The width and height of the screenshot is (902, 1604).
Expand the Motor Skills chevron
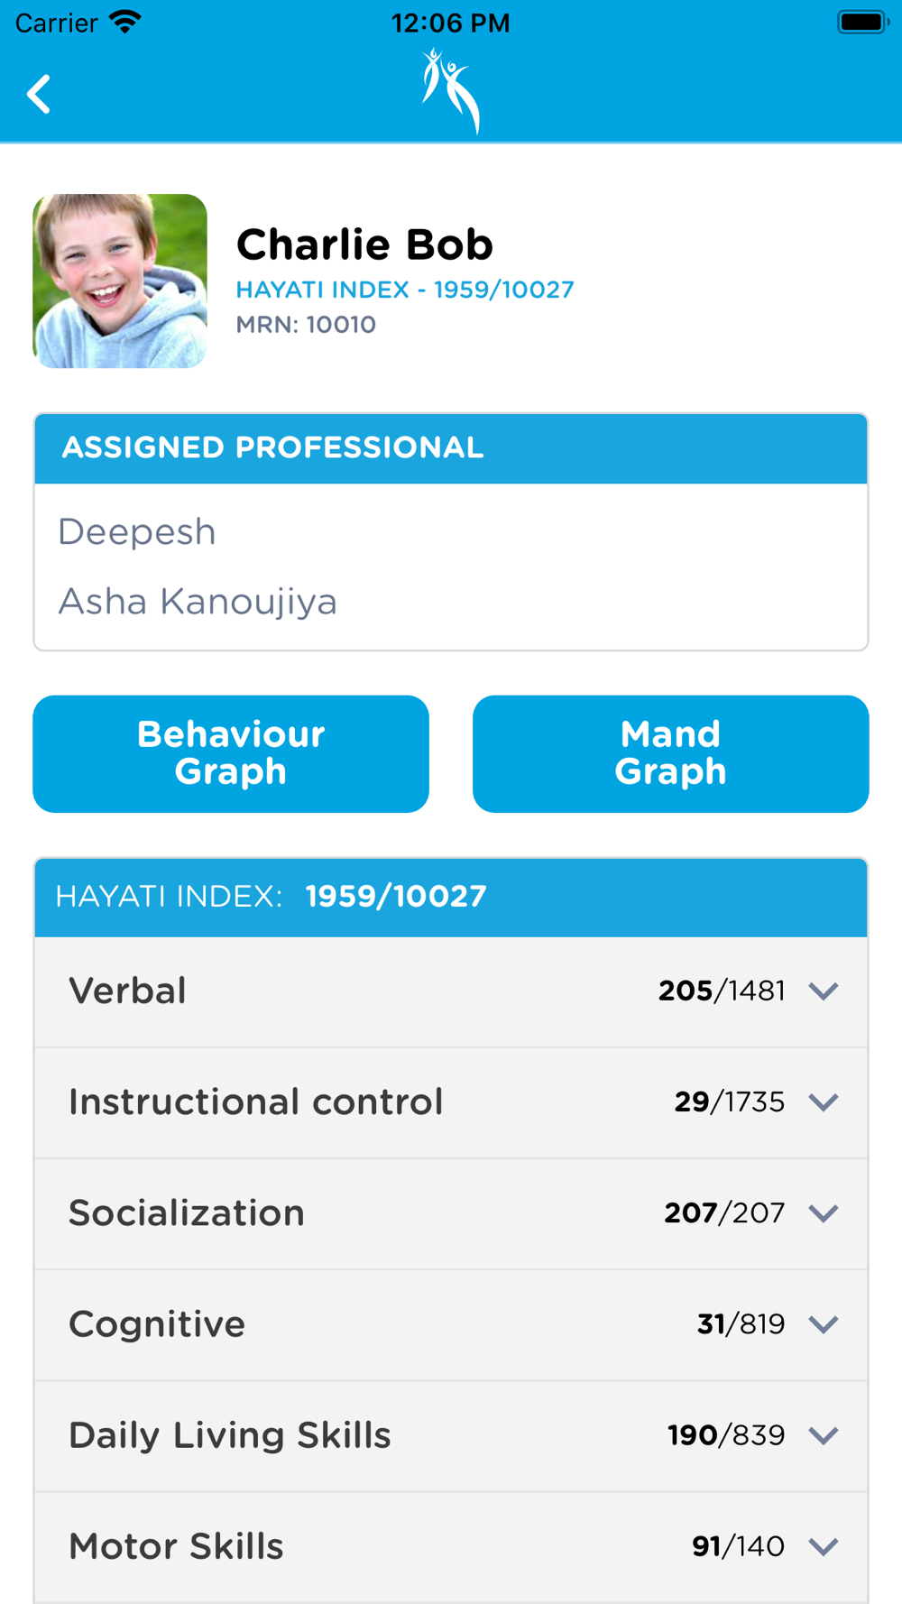click(824, 1546)
